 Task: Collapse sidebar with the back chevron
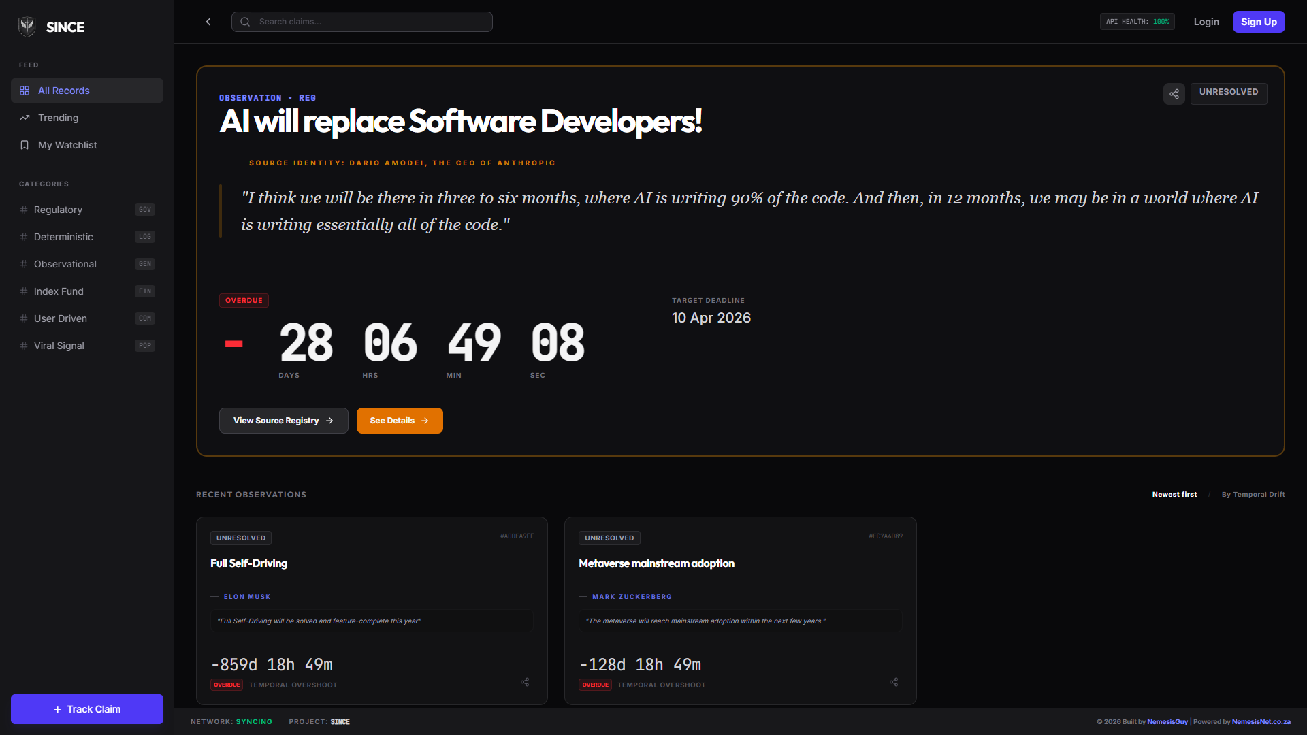(208, 22)
